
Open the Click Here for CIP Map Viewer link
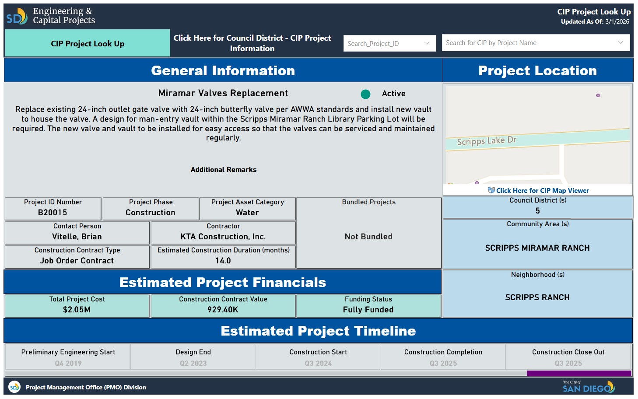pos(542,191)
